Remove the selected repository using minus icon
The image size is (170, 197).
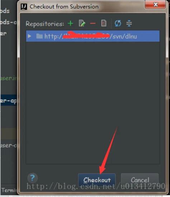click(x=93, y=23)
